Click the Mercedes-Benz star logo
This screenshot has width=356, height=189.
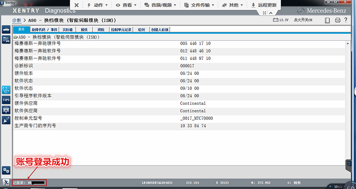tap(301, 10)
